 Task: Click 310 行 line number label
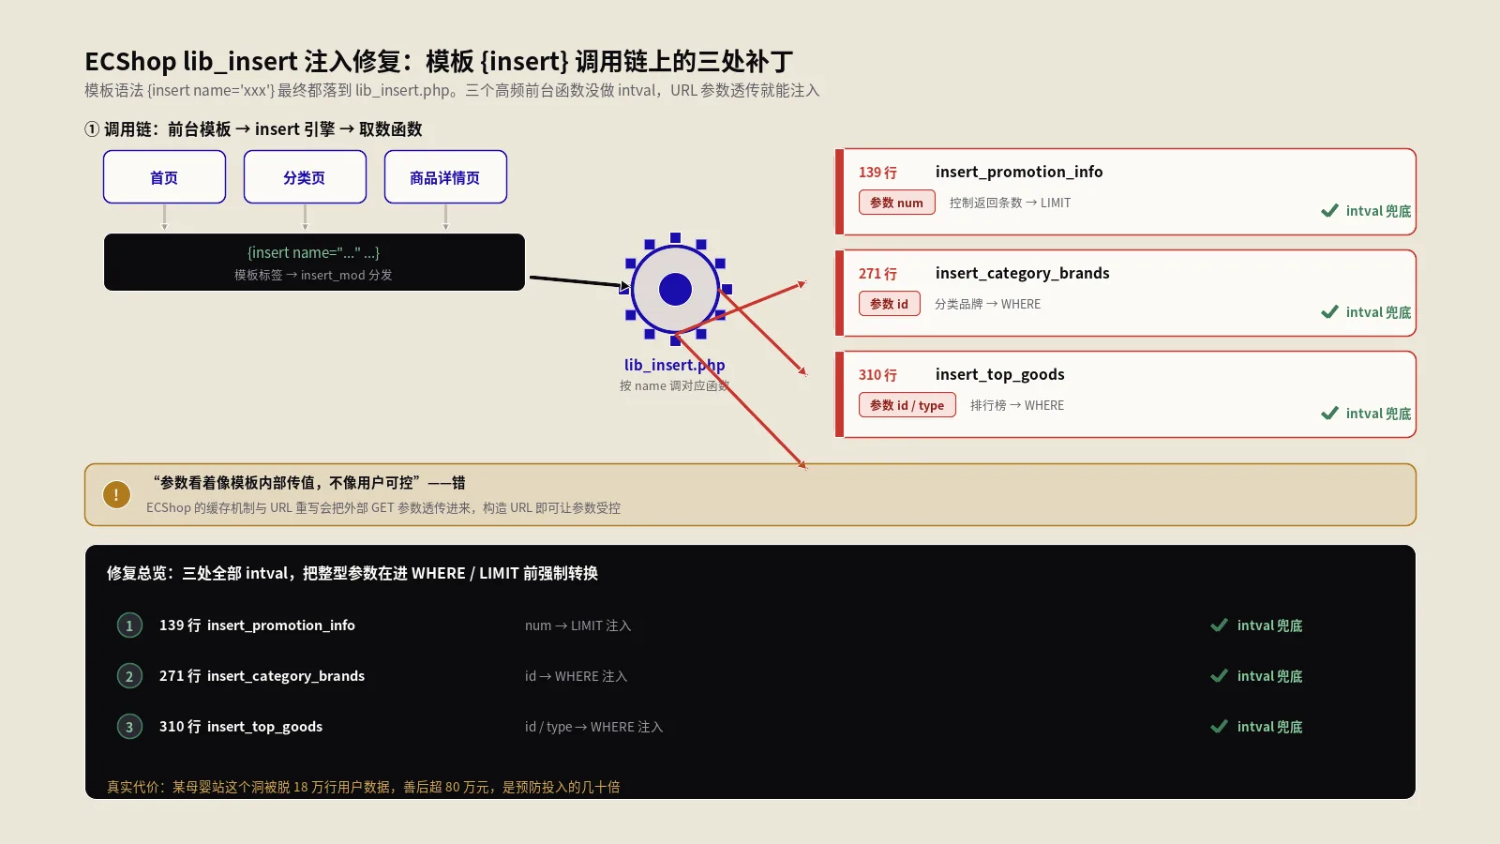pyautogui.click(x=877, y=375)
